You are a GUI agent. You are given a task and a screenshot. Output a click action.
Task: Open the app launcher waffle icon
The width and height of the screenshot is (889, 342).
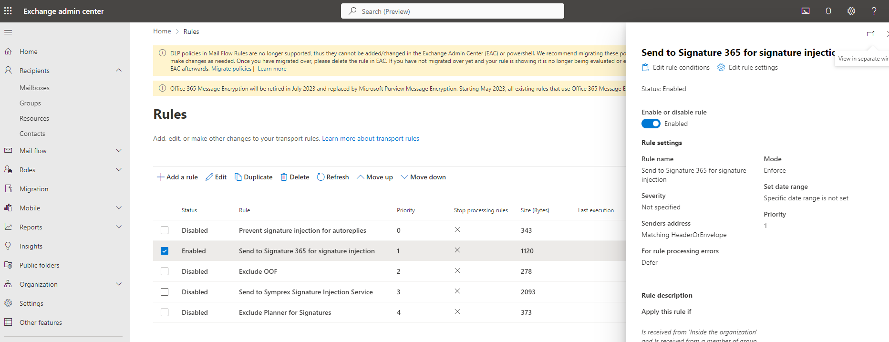pyautogui.click(x=8, y=11)
